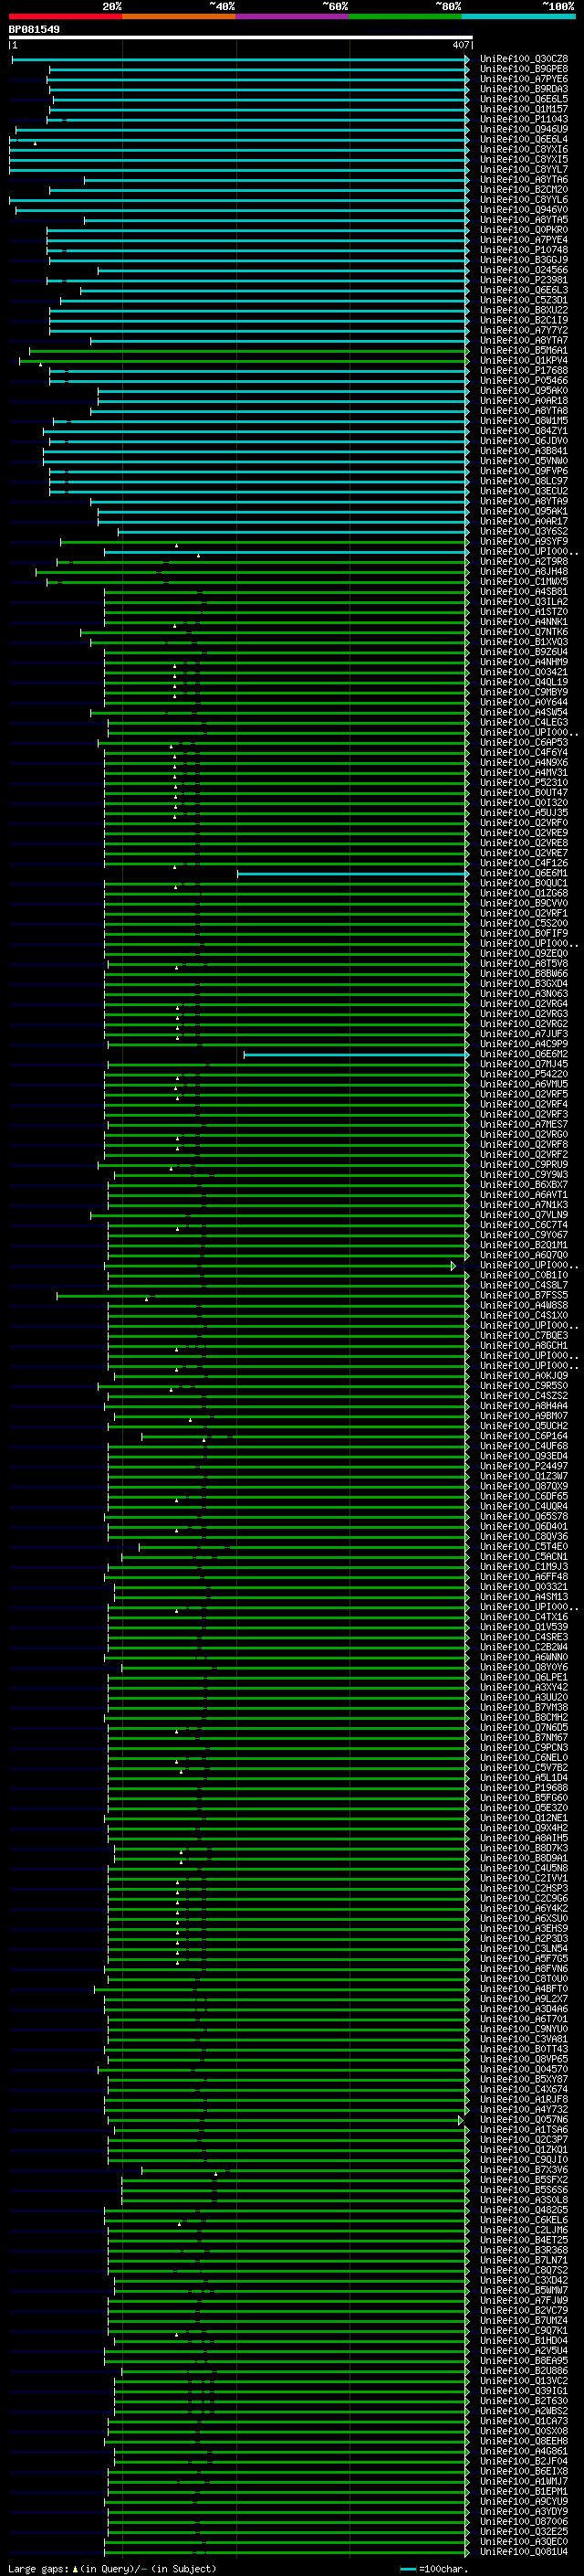The width and height of the screenshot is (584, 2576).
Task: Select hit label UniRef100_Q6E6M2
Action: click(x=524, y=1054)
